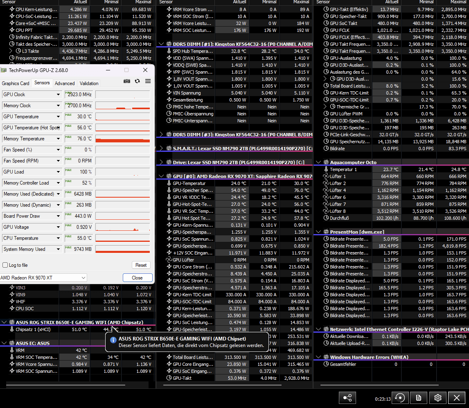469x408 pixels.
Task: Collapse the Netzwerk Intel Ethernet Controller group
Action: click(318, 329)
